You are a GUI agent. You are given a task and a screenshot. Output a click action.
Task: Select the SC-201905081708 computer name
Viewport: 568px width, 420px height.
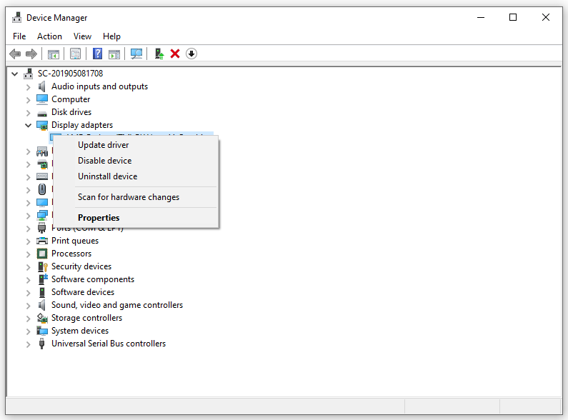[x=70, y=74]
